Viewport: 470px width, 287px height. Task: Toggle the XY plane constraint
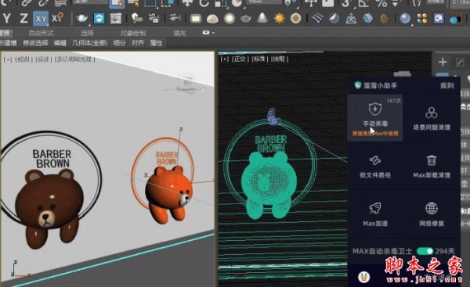tap(41, 19)
